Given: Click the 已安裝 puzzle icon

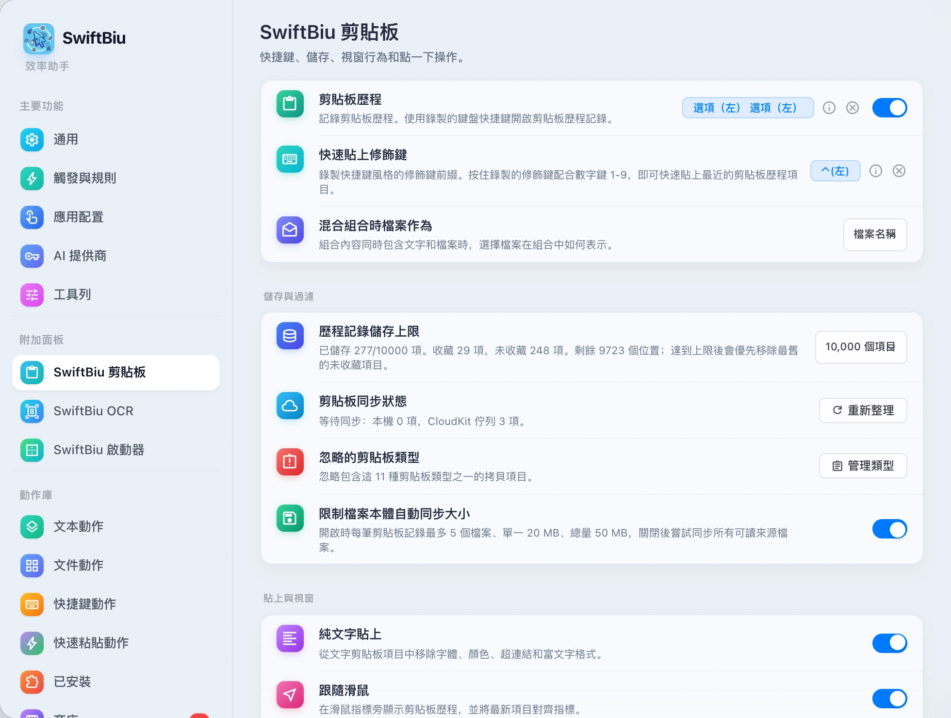Looking at the screenshot, I should (32, 682).
